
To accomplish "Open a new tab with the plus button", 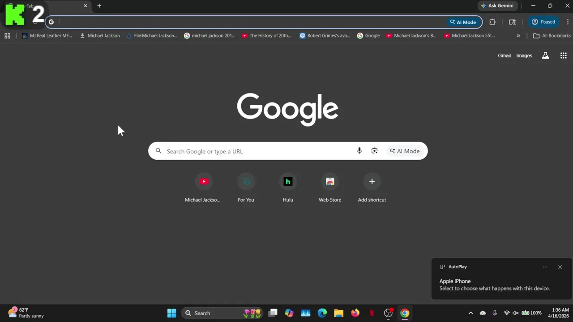I will click(99, 6).
